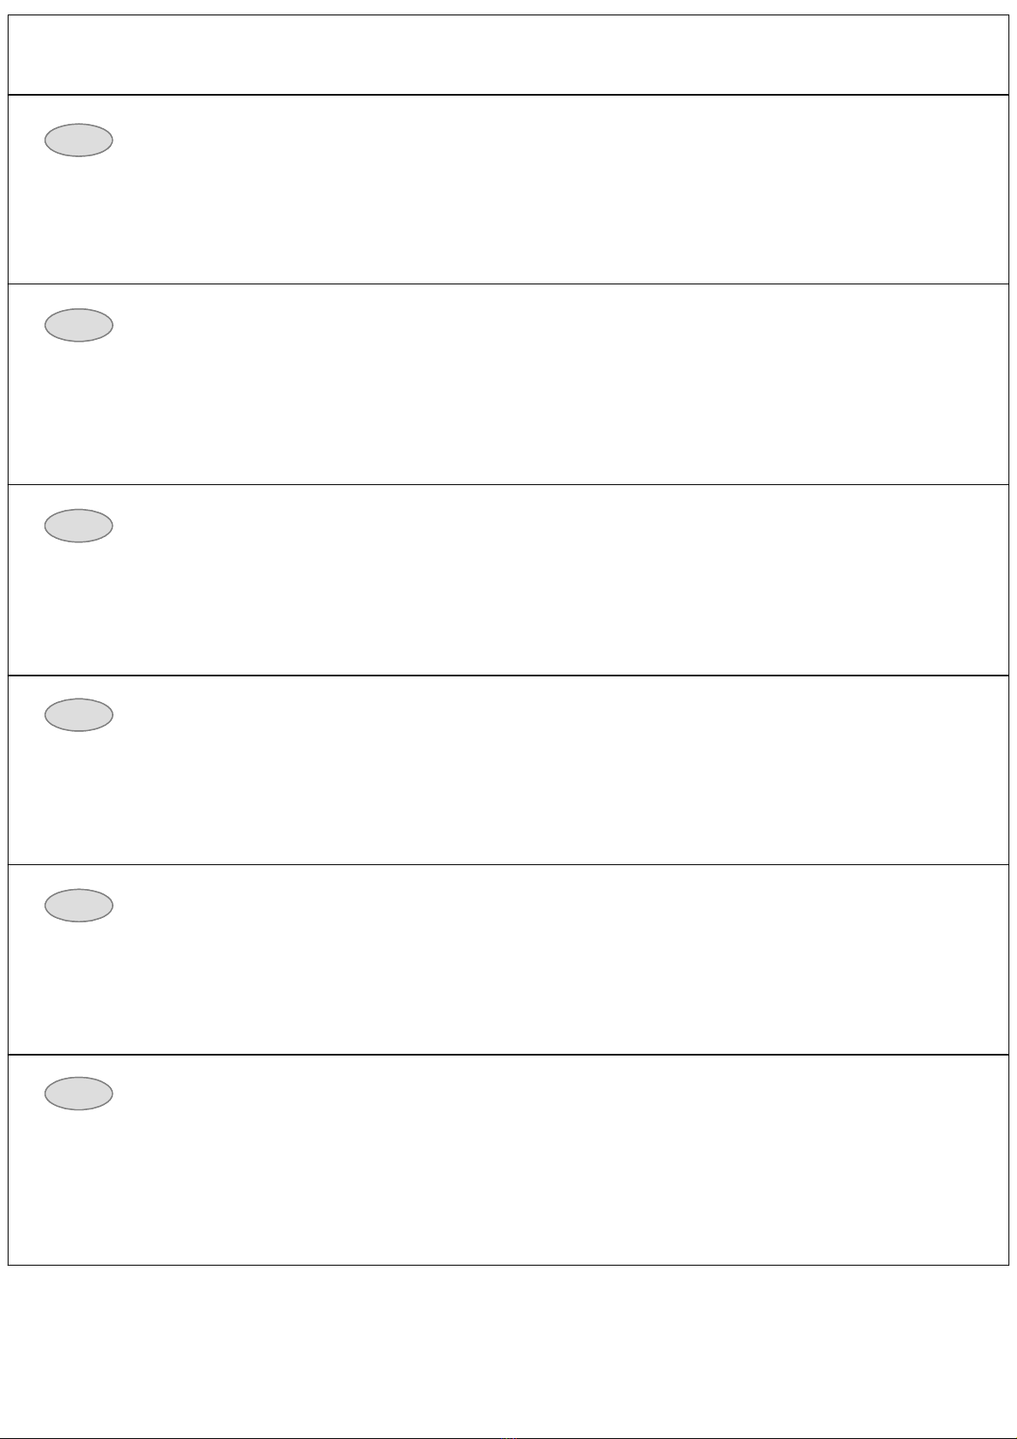Select the gray oval in the last row
The image size is (1017, 1439).
click(x=79, y=1093)
